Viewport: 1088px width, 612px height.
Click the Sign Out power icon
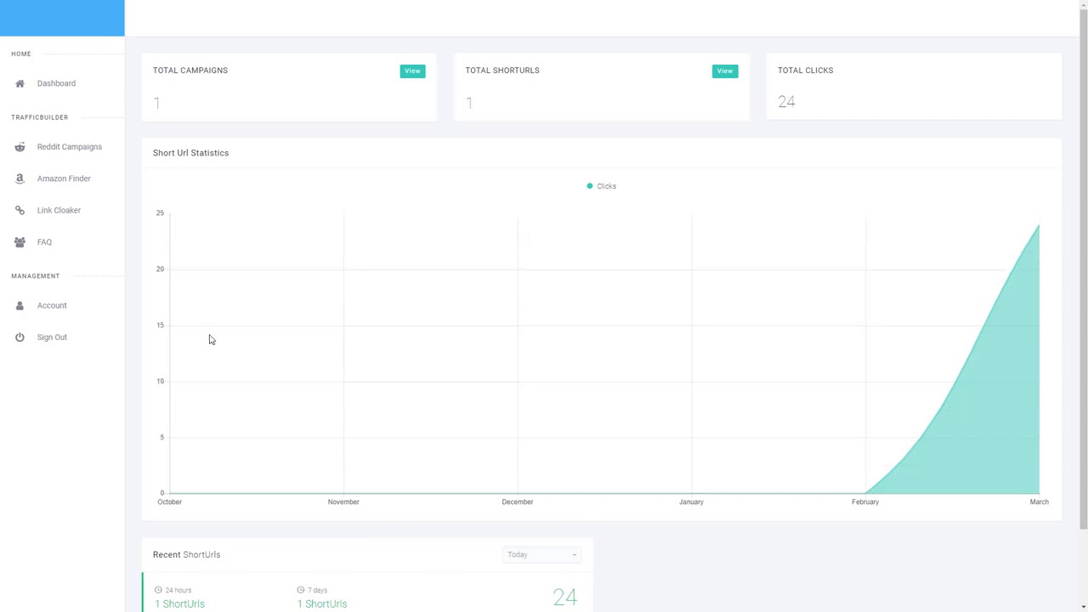click(20, 337)
